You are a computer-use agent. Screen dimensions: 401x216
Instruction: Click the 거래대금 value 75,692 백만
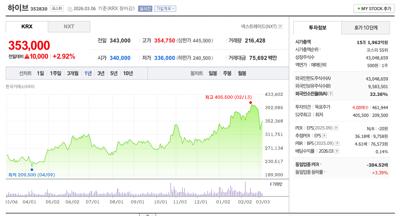263,58
